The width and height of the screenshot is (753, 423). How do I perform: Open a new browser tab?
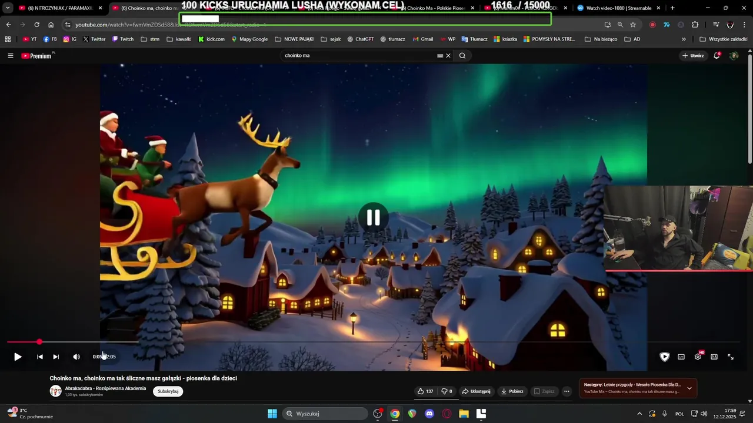point(672,8)
